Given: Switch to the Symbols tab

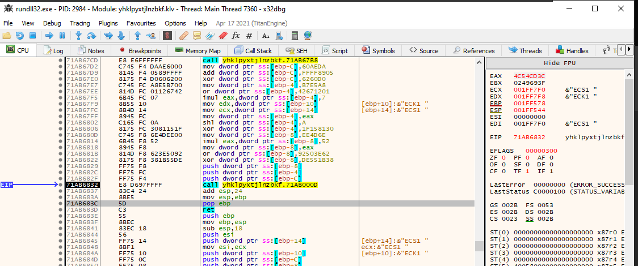Looking at the screenshot, I should coord(378,51).
